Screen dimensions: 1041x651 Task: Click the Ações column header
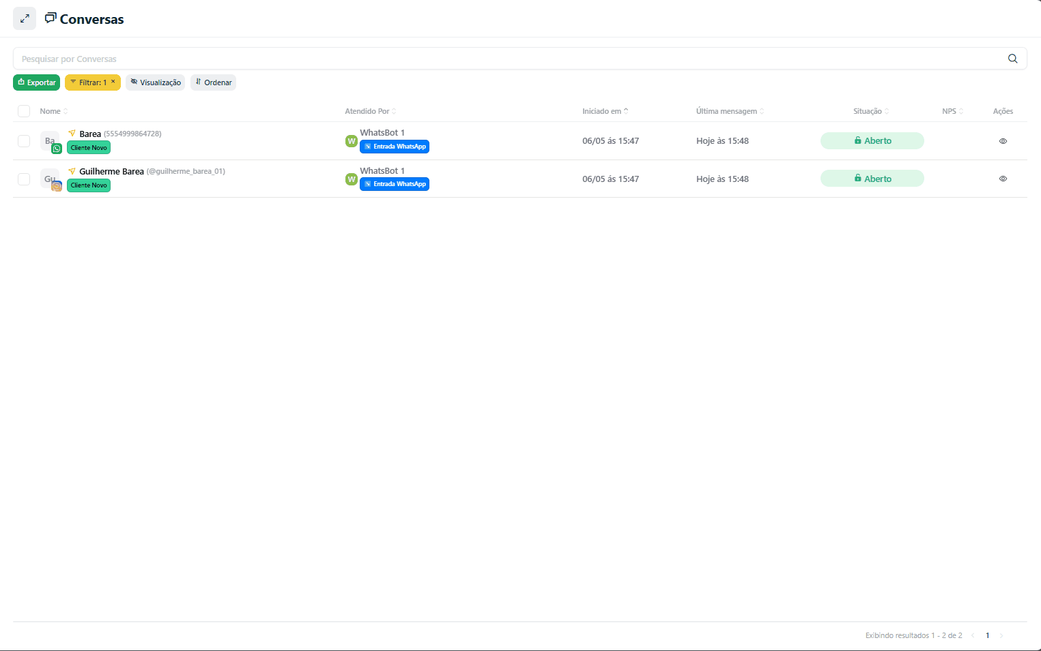point(1003,111)
